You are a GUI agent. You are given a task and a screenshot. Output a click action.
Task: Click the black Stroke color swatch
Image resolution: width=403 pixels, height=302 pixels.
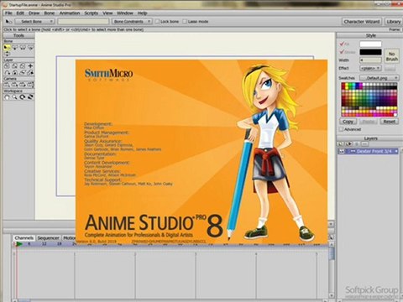pyautogui.click(x=370, y=52)
